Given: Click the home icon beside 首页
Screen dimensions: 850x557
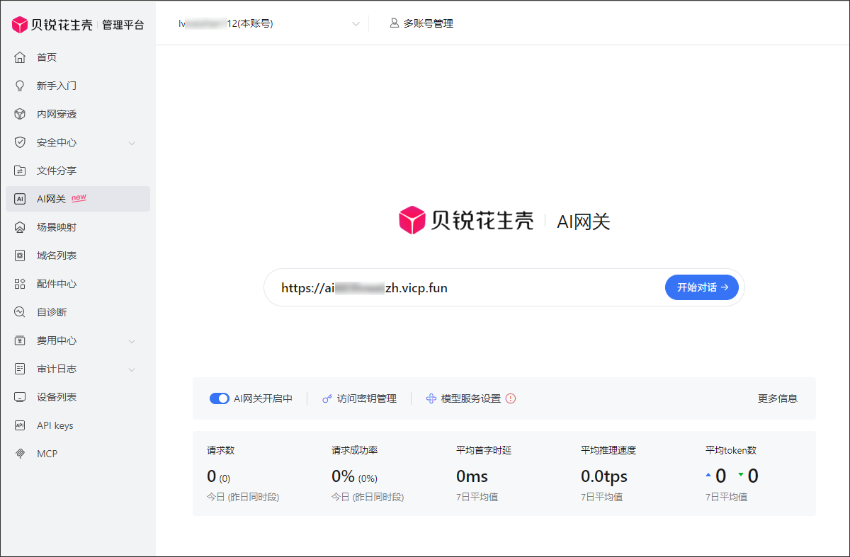Looking at the screenshot, I should pos(20,57).
